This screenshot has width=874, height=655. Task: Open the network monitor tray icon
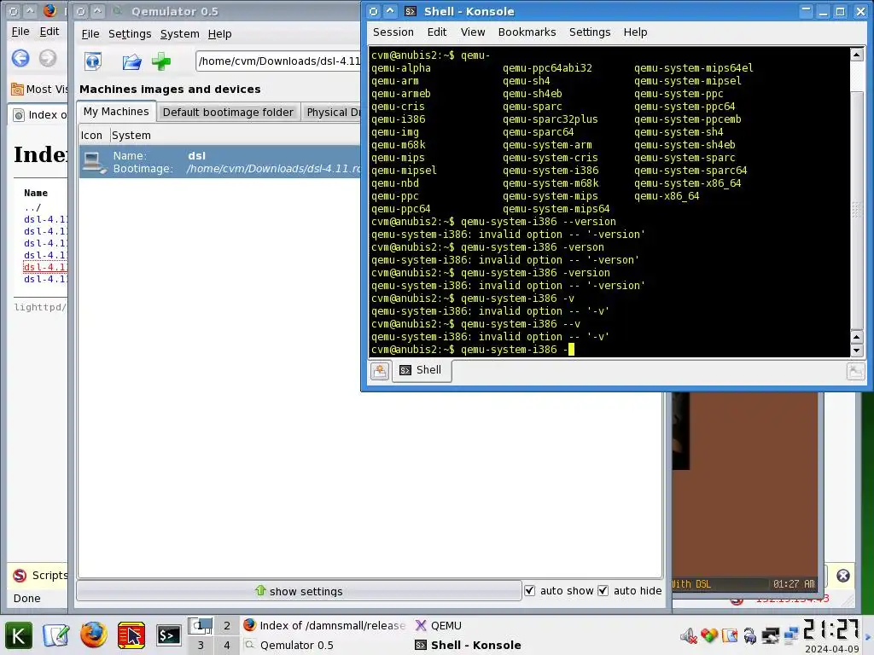tap(771, 635)
